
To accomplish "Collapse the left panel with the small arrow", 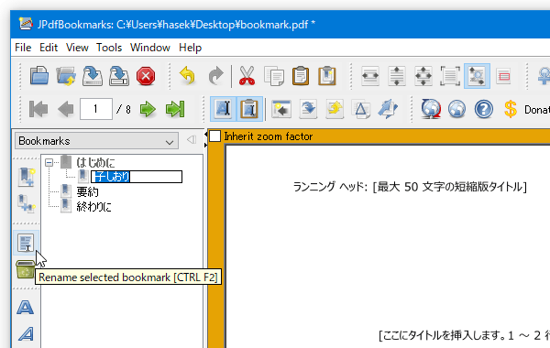I will 192,140.
